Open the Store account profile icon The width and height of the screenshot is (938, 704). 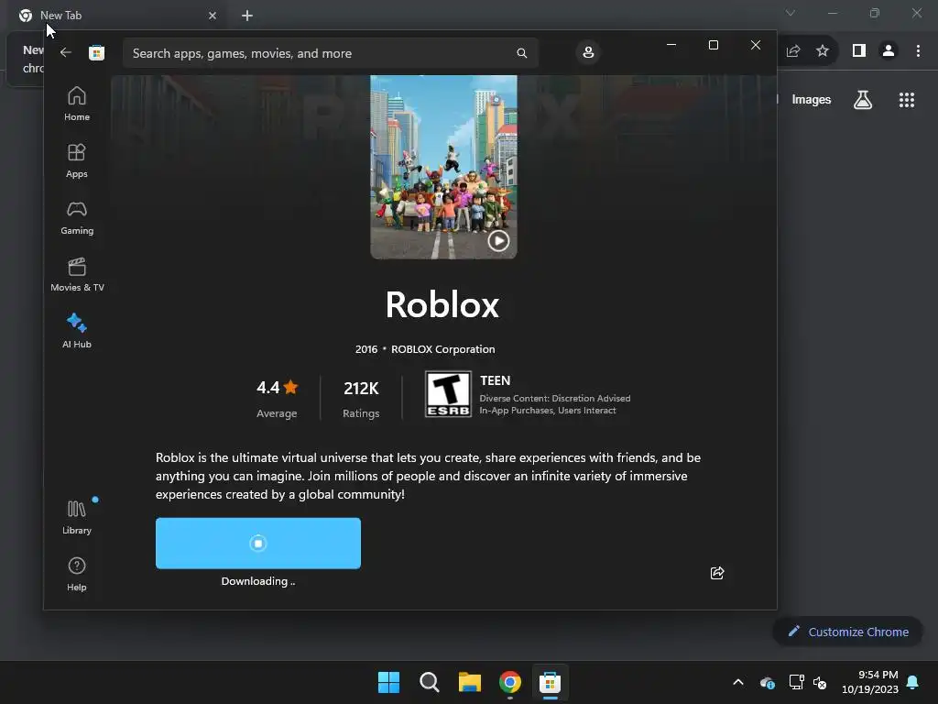[x=588, y=52]
